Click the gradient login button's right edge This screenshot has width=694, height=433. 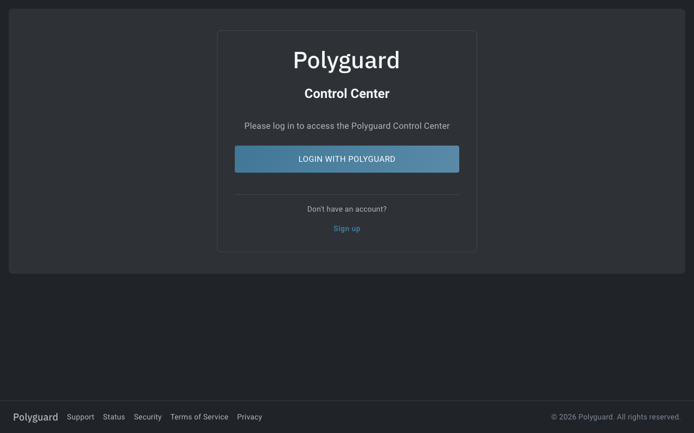[455, 159]
